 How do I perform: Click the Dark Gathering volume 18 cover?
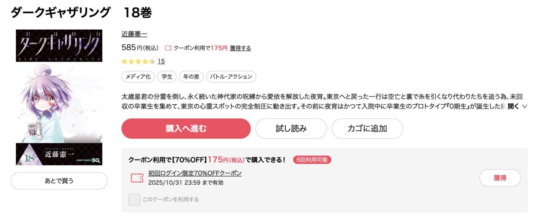pos(59,97)
